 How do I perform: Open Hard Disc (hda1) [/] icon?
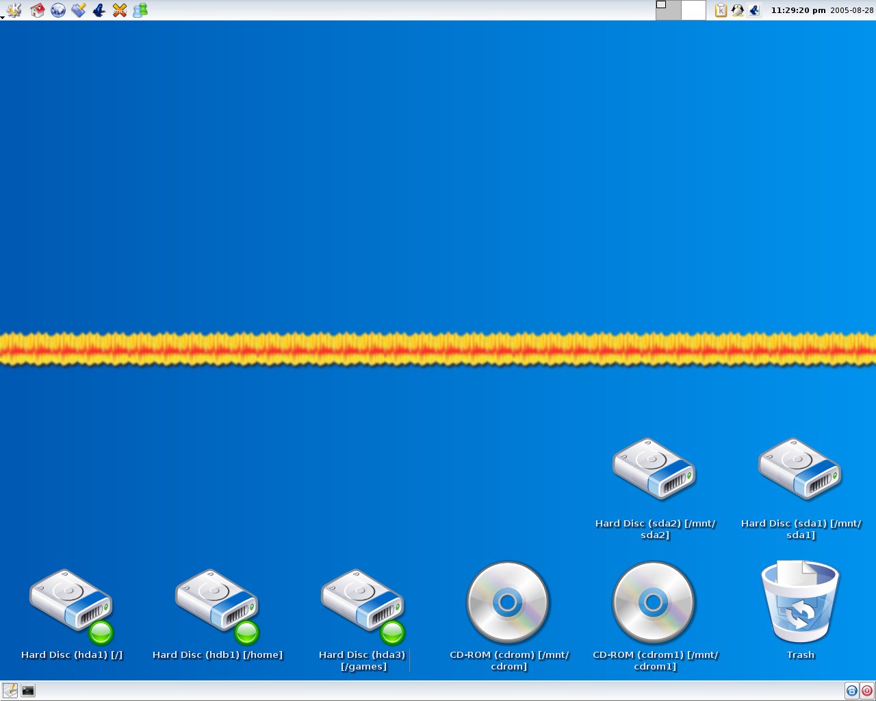point(72,606)
